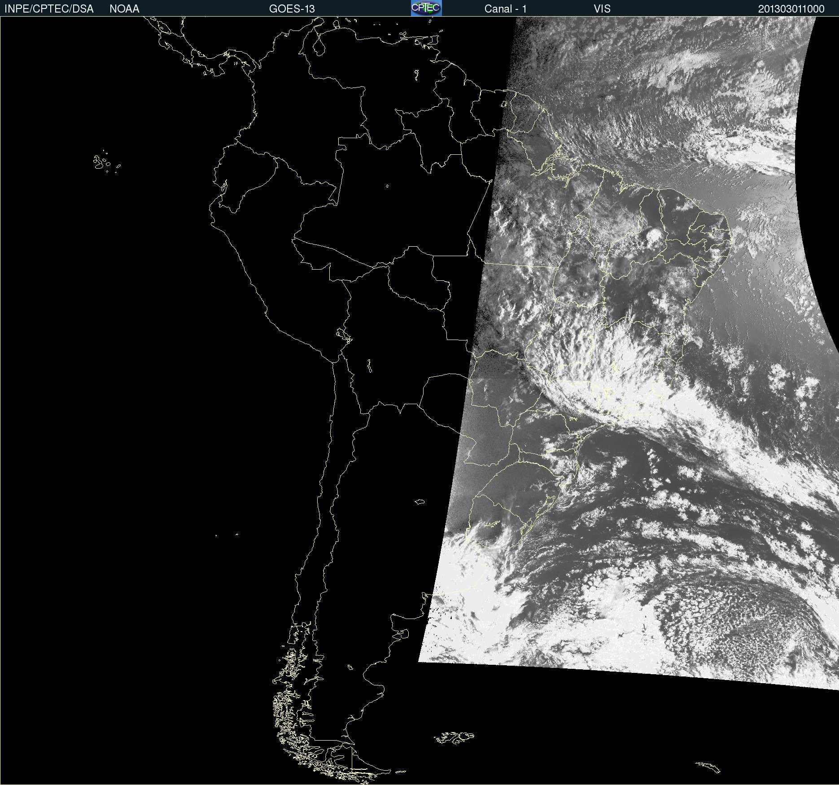Click the GOES-13 satellite label
Viewport: 839px width, 785px height.
pyautogui.click(x=292, y=9)
